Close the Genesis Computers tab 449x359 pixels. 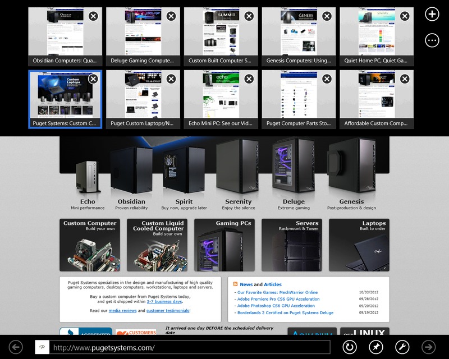click(327, 16)
